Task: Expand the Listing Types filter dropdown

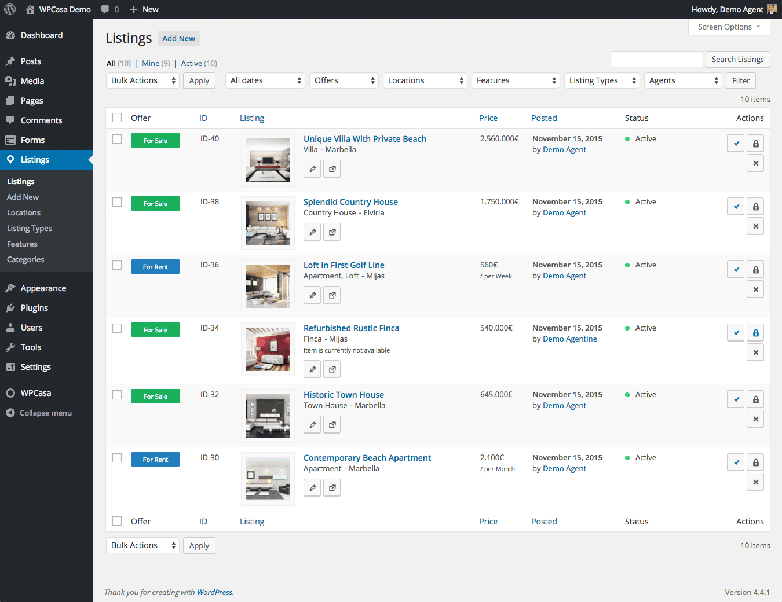Action: click(602, 80)
